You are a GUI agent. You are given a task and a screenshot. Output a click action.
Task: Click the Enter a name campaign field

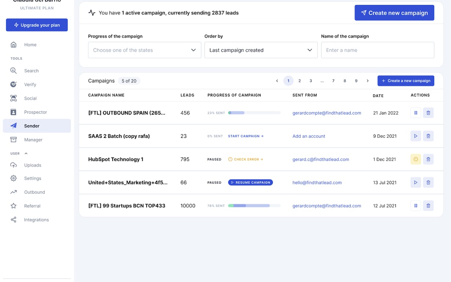378,50
